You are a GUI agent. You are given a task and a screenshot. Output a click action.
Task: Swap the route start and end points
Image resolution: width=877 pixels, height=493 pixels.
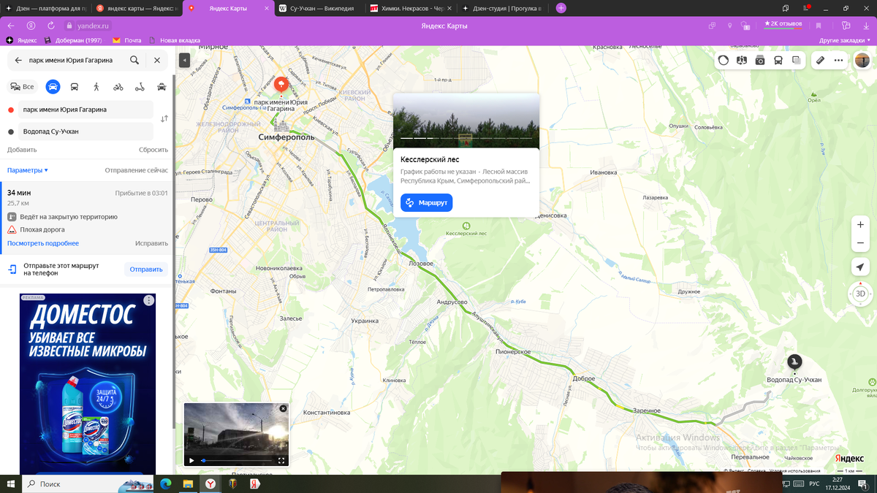[x=164, y=118]
